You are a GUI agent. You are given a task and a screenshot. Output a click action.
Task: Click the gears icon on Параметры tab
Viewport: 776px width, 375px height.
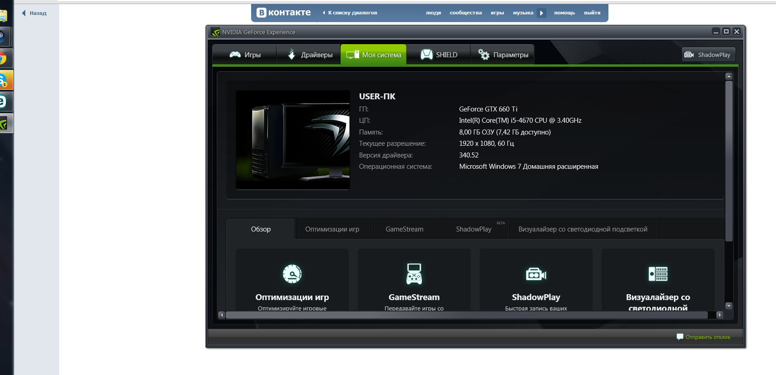484,55
